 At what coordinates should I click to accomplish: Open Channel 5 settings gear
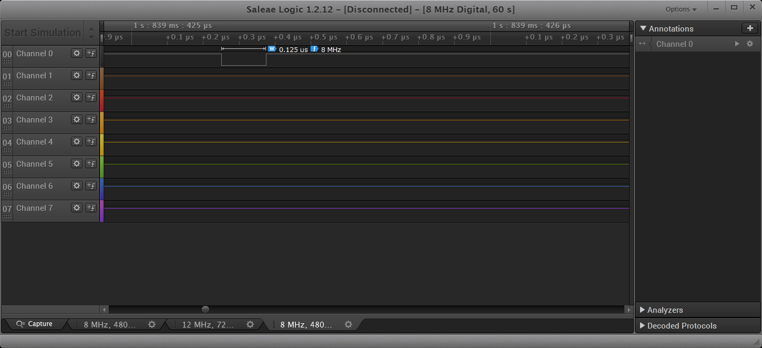point(77,163)
